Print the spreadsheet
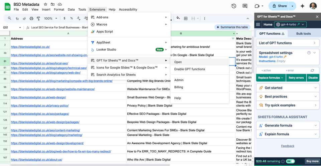Image resolution: width=321 pixels, height=166 pixels. (x=31, y=18)
